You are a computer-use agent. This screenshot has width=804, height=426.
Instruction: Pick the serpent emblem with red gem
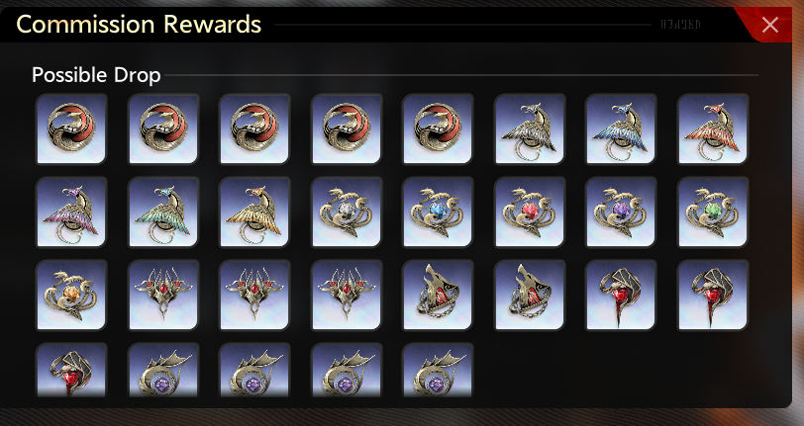529,212
